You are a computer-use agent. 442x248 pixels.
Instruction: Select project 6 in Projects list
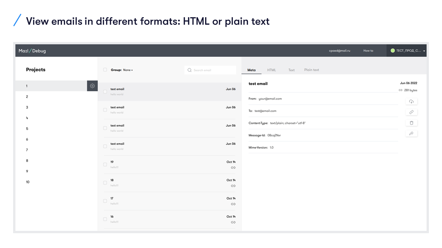pos(57,139)
